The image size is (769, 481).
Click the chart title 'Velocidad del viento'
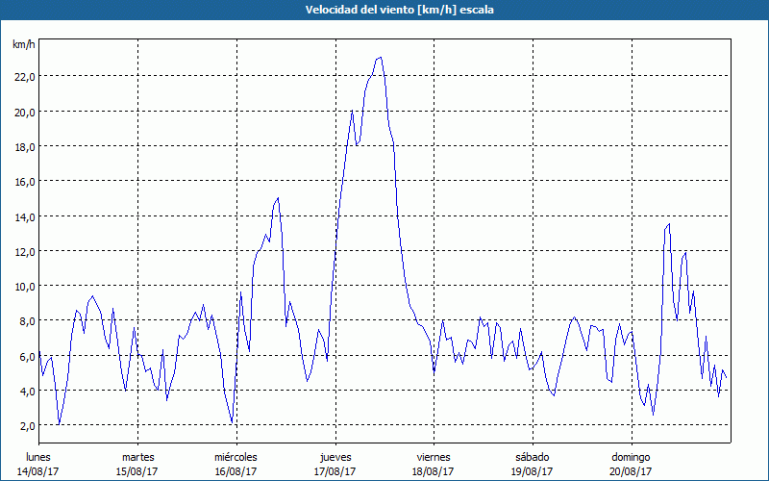384,10
